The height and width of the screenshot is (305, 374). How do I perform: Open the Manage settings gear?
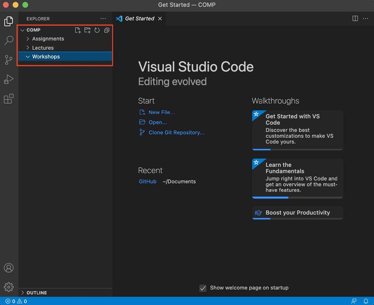pyautogui.click(x=8, y=287)
